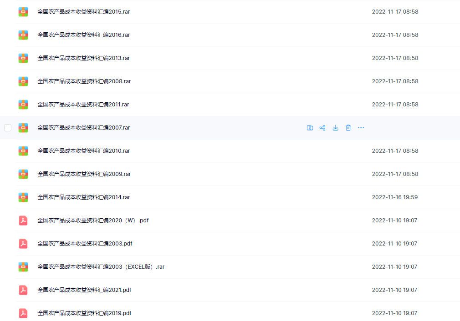Click the date 2022-11-17 08:58 of 2010.rar
The width and height of the screenshot is (460, 321).
395,151
